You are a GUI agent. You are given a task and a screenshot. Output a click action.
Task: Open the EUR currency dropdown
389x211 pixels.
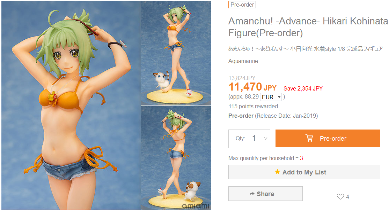[x=271, y=97]
